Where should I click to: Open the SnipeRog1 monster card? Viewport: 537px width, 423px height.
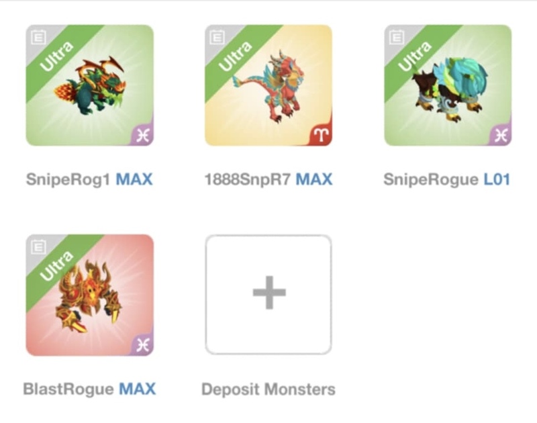click(90, 85)
